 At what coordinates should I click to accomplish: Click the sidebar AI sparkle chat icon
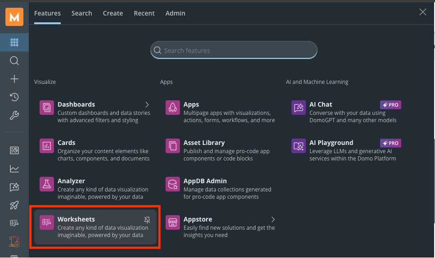tap(15, 187)
